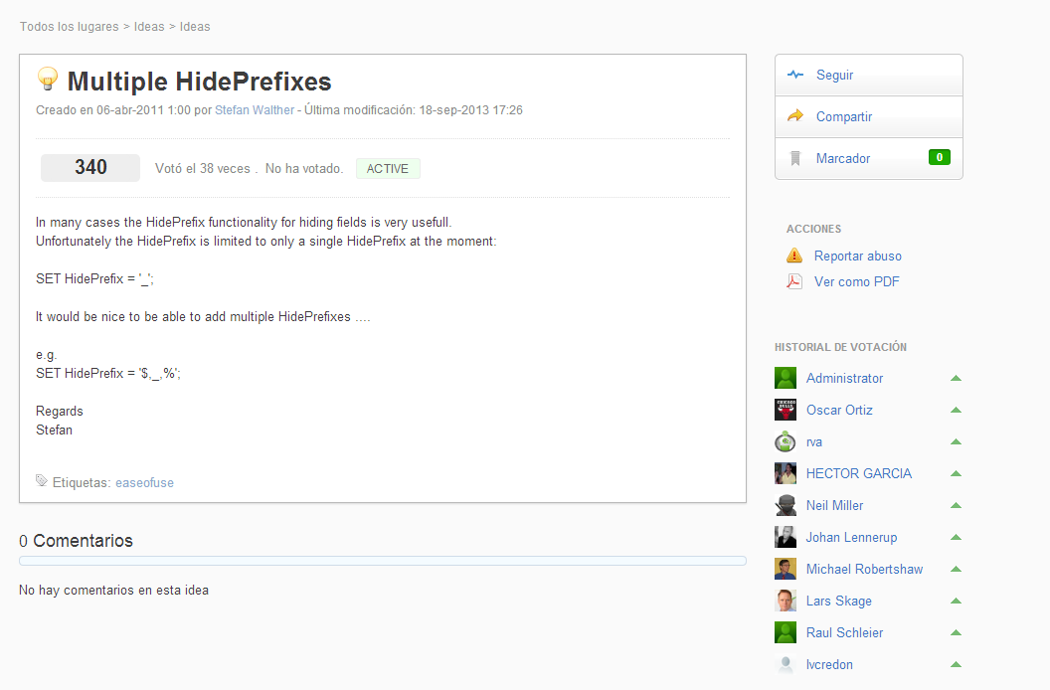This screenshot has width=1050, height=690.
Task: Click the Ver como PDF link
Action: 856,281
